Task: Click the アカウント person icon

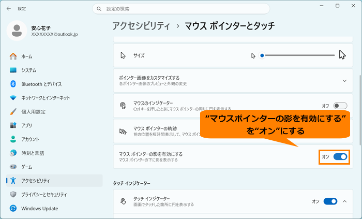Action: point(13,139)
